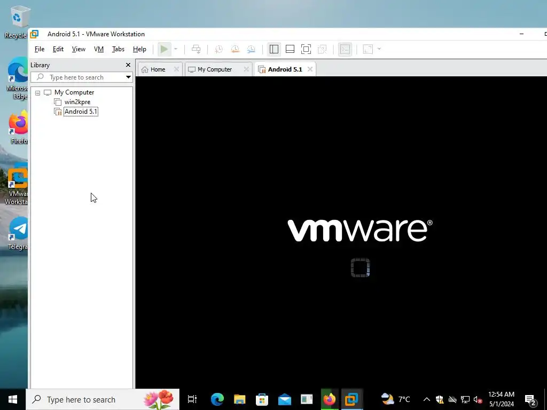
Task: Click the taskbar search box
Action: (103, 399)
